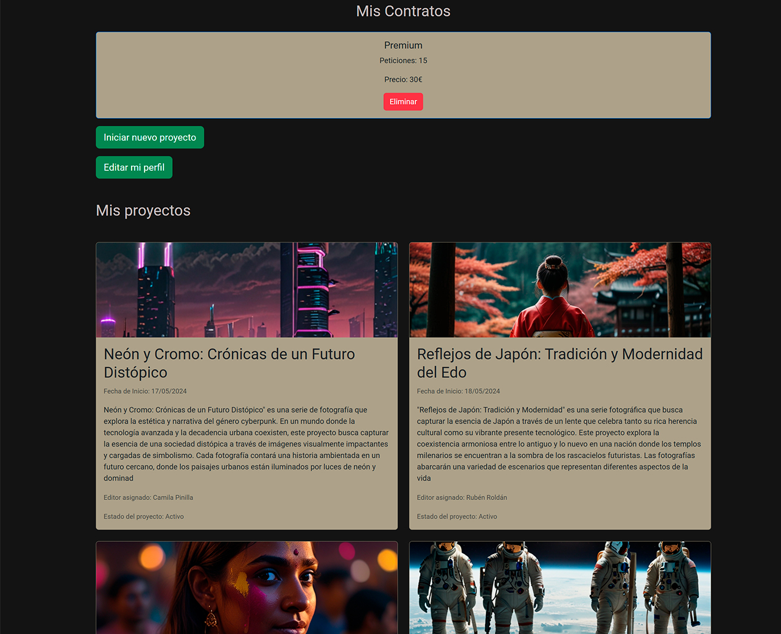Select assigned editor Camila Pinilla
Image resolution: width=781 pixels, height=634 pixels.
(x=148, y=498)
